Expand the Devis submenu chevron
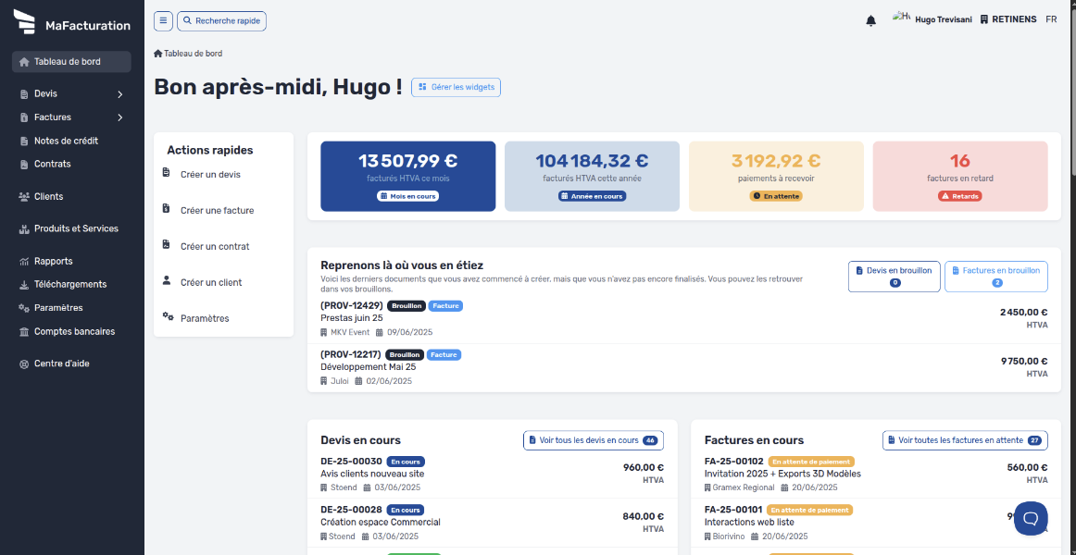 point(120,93)
